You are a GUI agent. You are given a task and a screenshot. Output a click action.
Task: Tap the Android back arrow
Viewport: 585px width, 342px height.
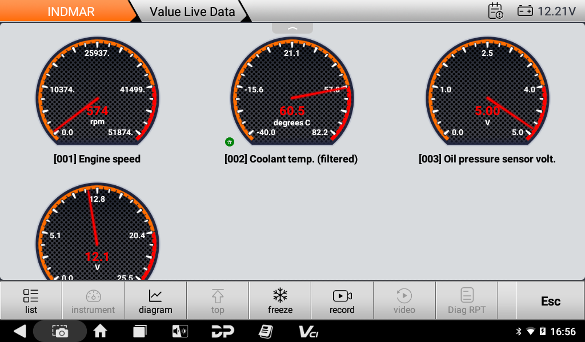tap(19, 331)
